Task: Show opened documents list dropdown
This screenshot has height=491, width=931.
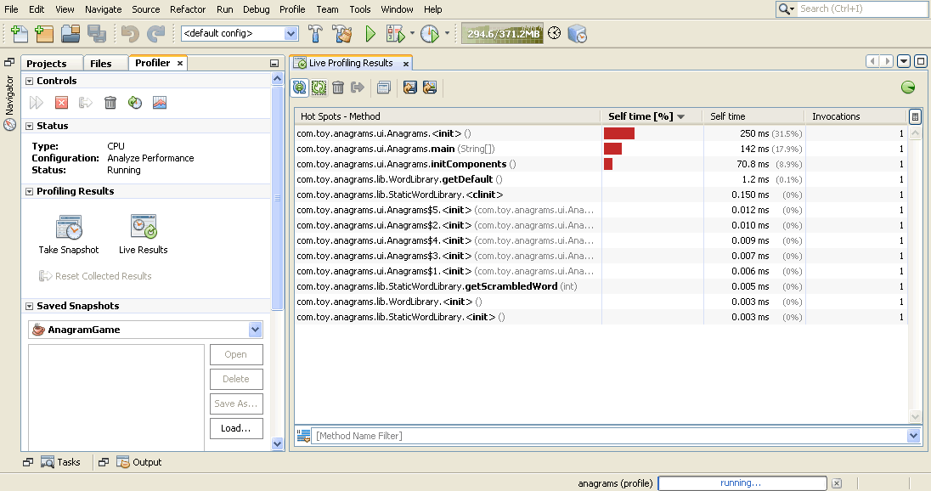Action: (904, 61)
